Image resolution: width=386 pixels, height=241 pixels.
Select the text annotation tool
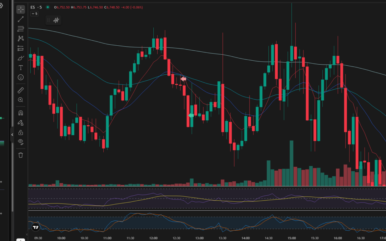[x=20, y=67]
